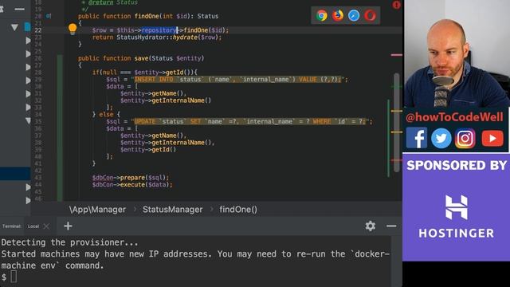
Task: Open the file in Firefox via browser icon
Action: [338, 15]
